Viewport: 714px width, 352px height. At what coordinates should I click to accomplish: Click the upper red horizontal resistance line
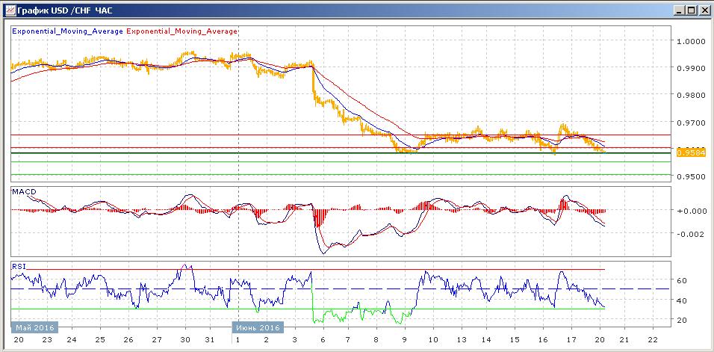pyautogui.click(x=224, y=135)
